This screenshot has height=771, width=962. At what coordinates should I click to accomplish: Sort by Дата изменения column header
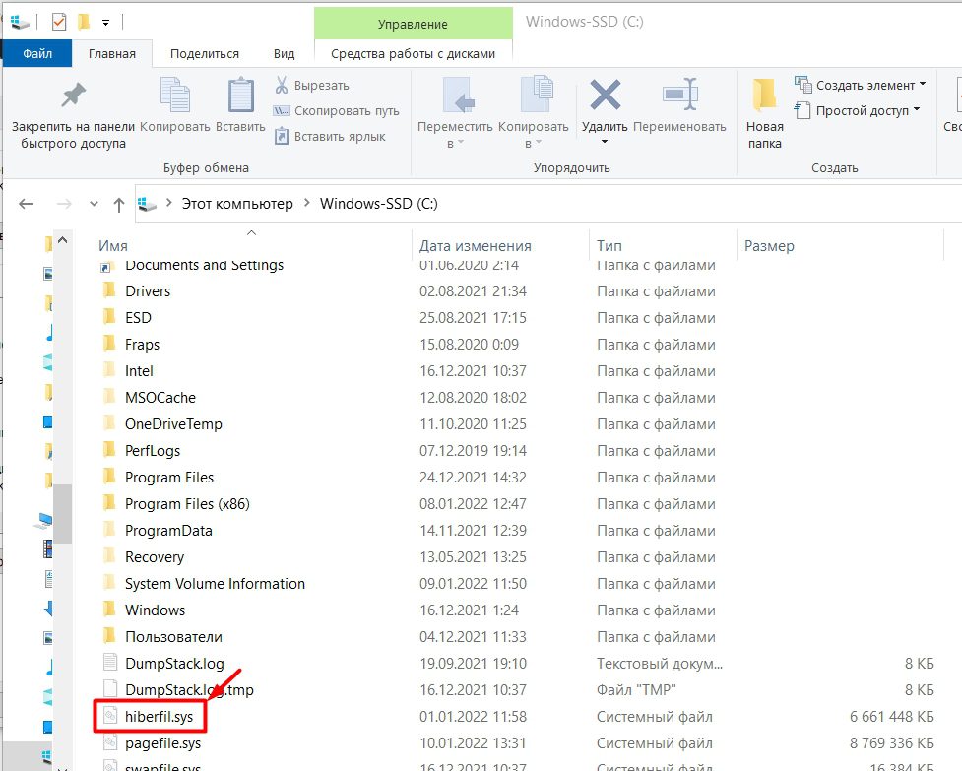(x=476, y=246)
